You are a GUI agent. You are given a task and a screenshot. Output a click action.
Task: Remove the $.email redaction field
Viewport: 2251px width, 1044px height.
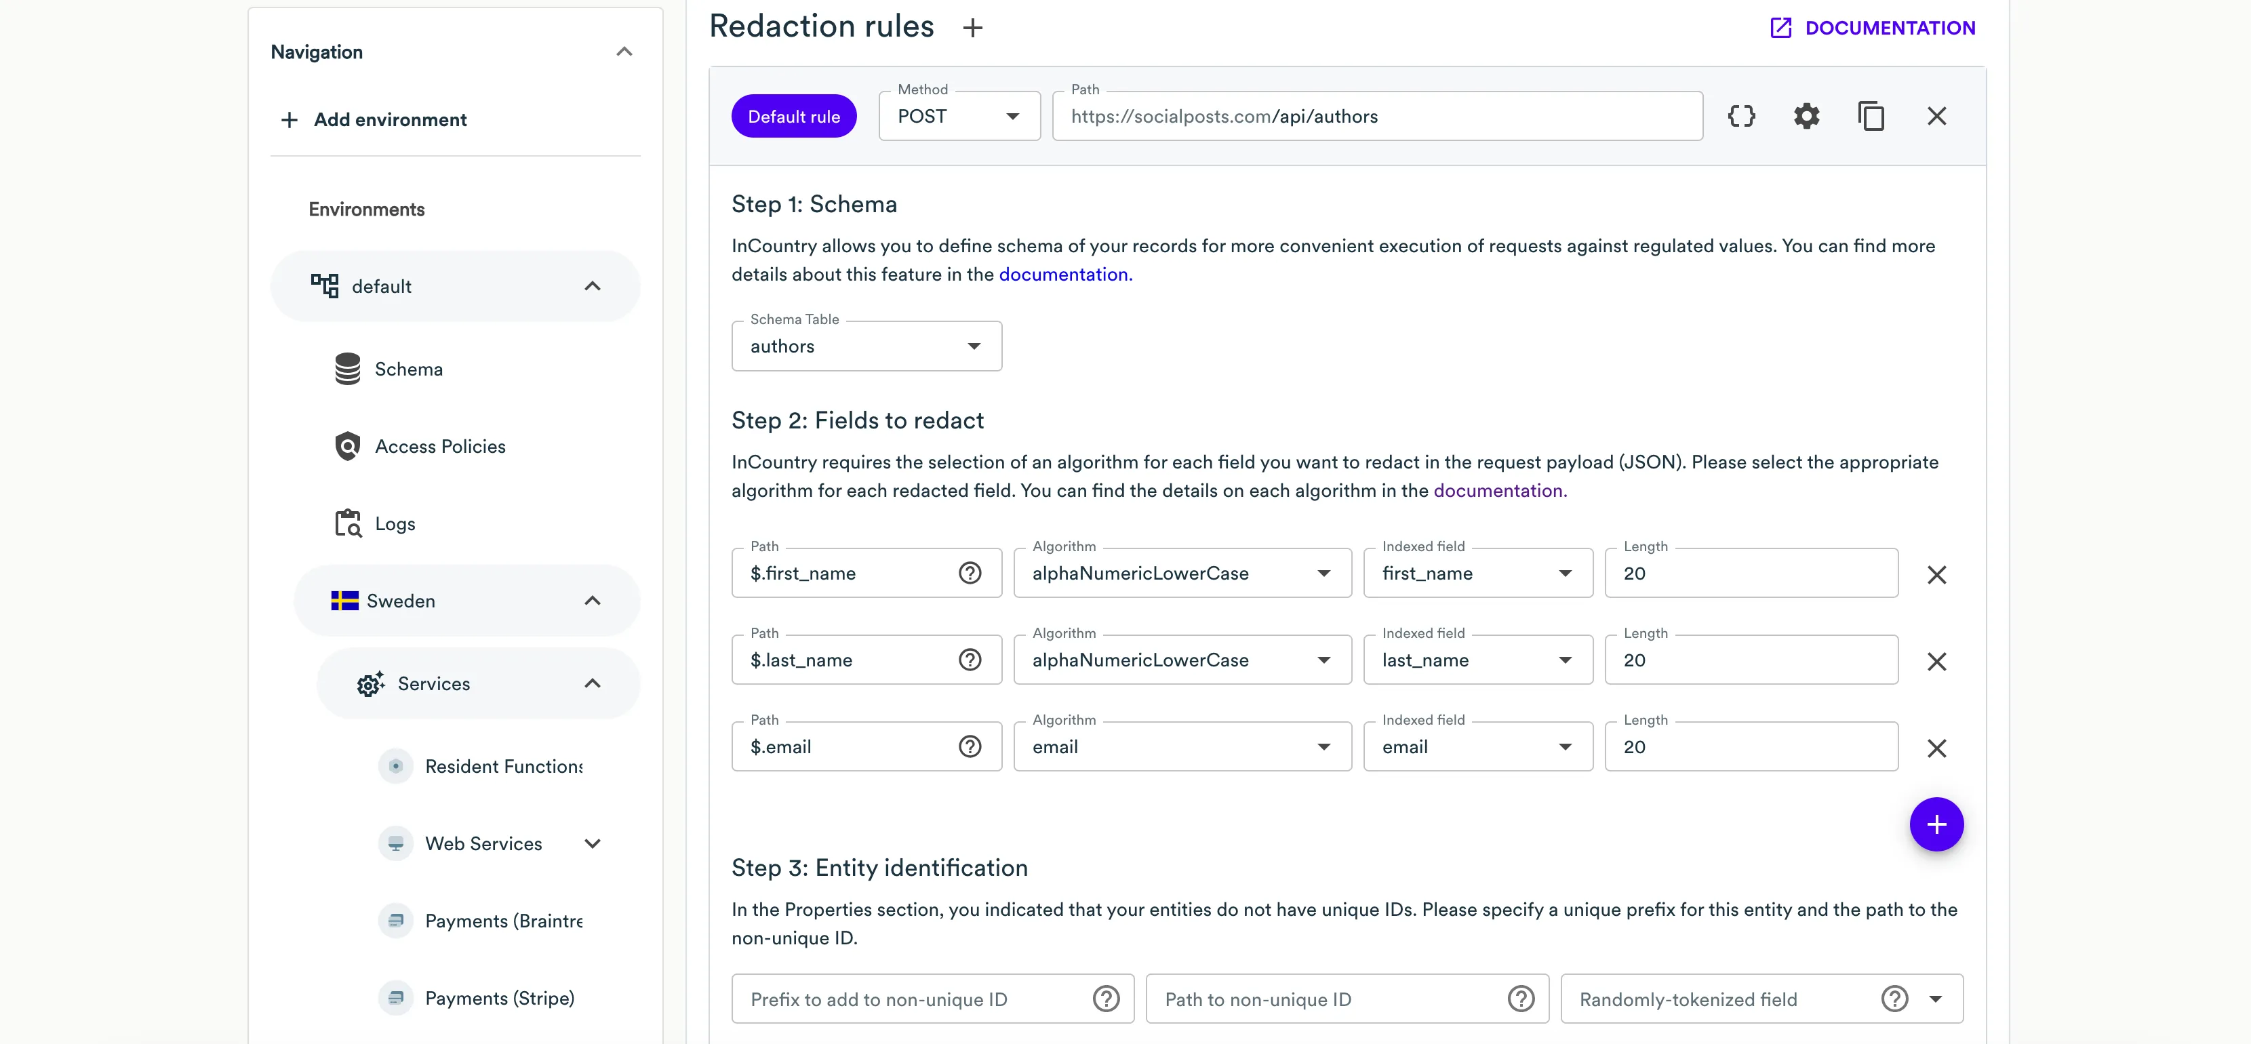point(1937,748)
